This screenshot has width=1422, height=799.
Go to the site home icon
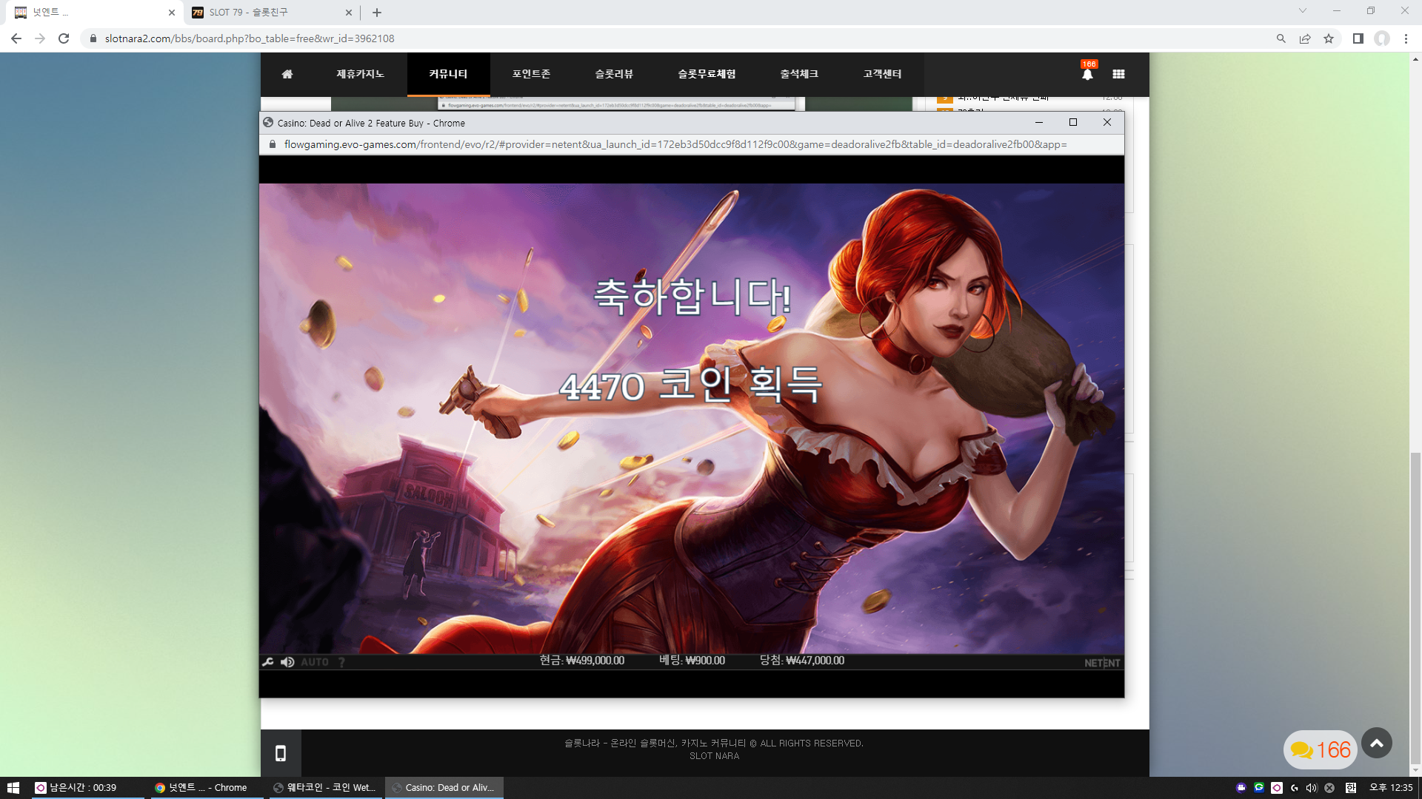point(287,74)
